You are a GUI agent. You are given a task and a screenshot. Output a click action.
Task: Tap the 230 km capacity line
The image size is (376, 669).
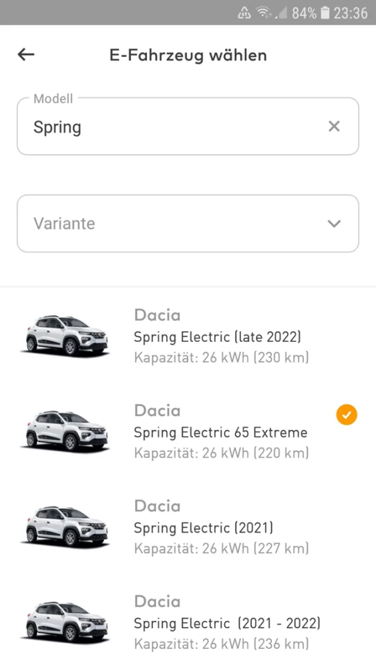222,357
